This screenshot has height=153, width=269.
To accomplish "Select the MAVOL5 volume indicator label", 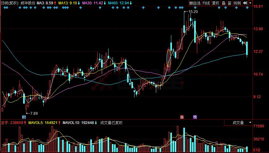I will 43,122.
